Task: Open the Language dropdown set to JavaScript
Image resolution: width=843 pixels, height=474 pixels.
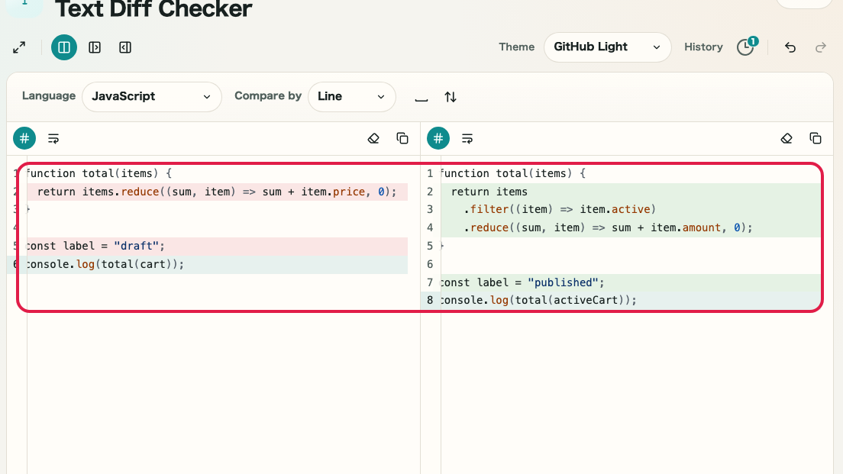Action: (152, 97)
